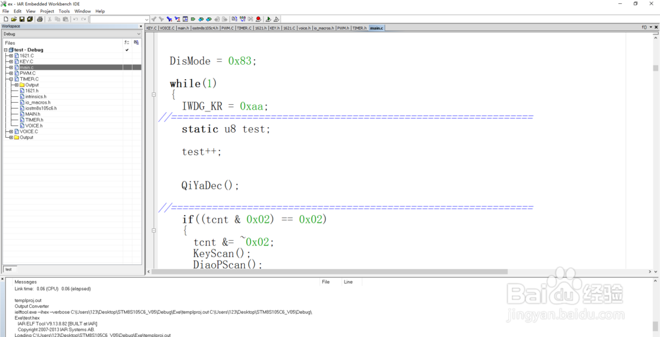Click the 'static u8 test;' code line
Viewport: 660px width, 337px height.
pos(226,129)
